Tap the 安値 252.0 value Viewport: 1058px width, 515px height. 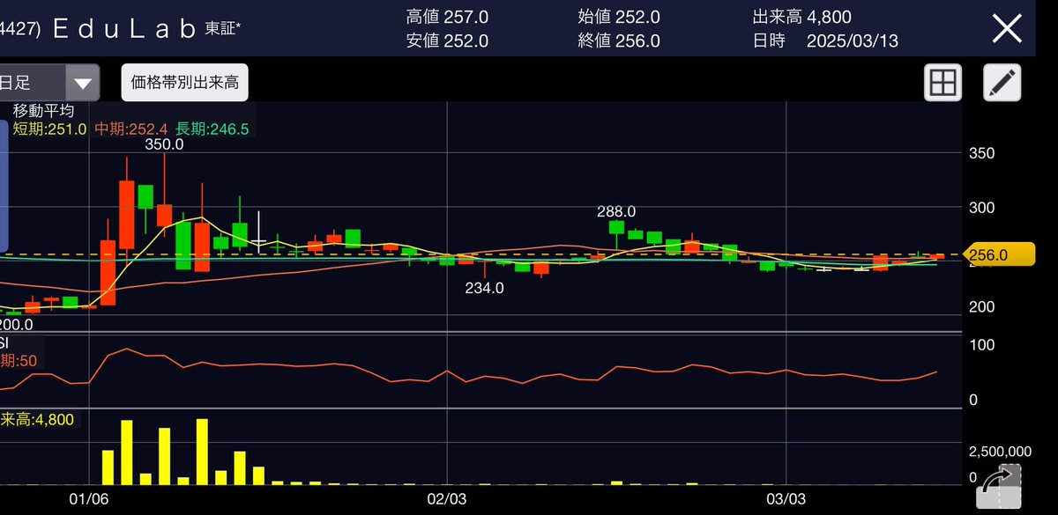coord(447,41)
